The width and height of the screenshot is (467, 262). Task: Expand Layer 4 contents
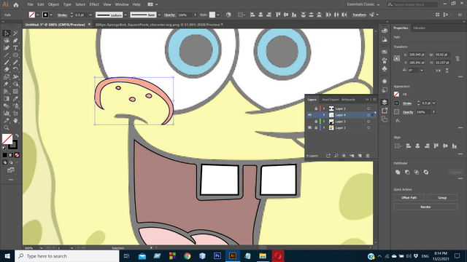coord(324,115)
